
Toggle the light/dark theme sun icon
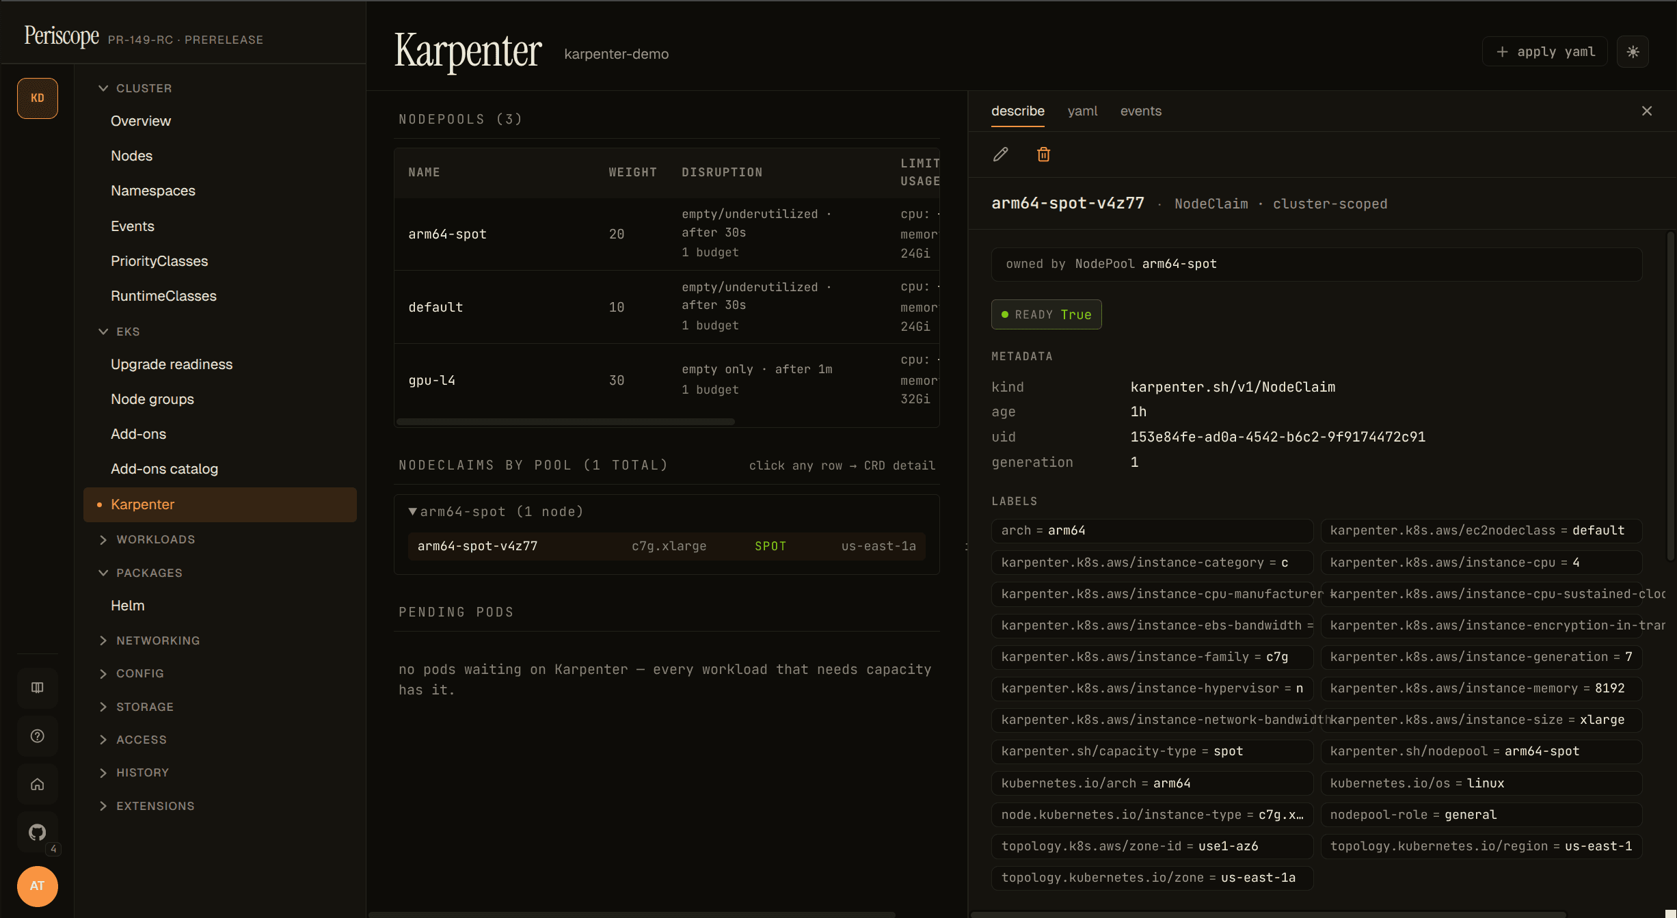pyautogui.click(x=1633, y=52)
